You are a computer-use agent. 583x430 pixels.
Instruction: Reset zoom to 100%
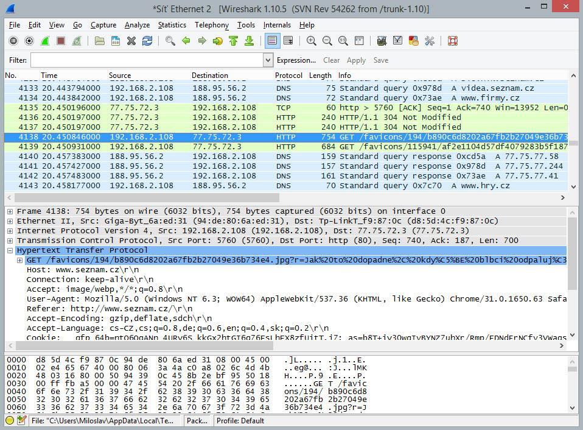pos(343,41)
